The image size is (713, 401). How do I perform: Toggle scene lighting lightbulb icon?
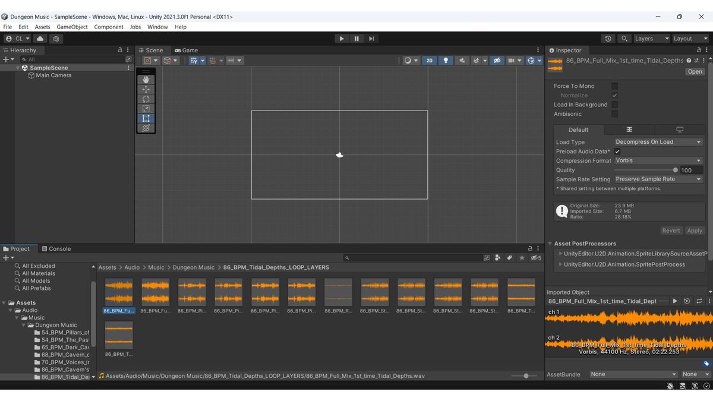446,61
